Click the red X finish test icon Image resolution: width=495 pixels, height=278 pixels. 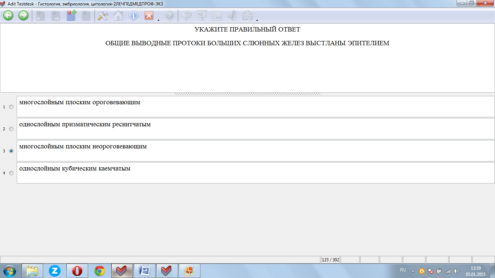[149, 16]
